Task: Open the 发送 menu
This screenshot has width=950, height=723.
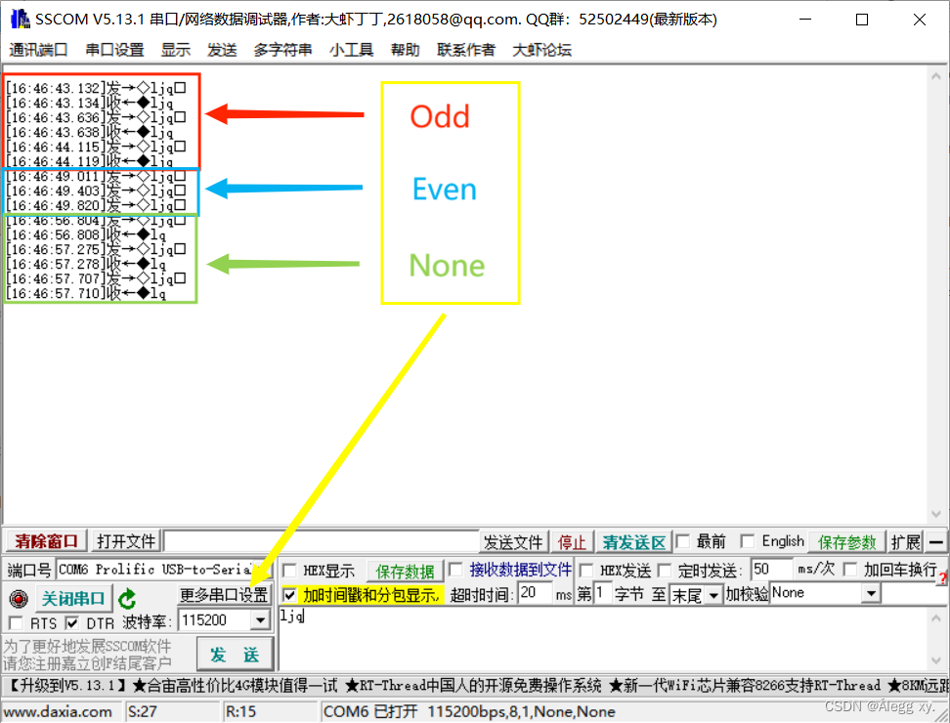Action: tap(222, 50)
